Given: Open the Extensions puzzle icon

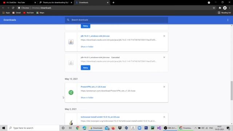Looking at the screenshot, I should (x=220, y=8).
